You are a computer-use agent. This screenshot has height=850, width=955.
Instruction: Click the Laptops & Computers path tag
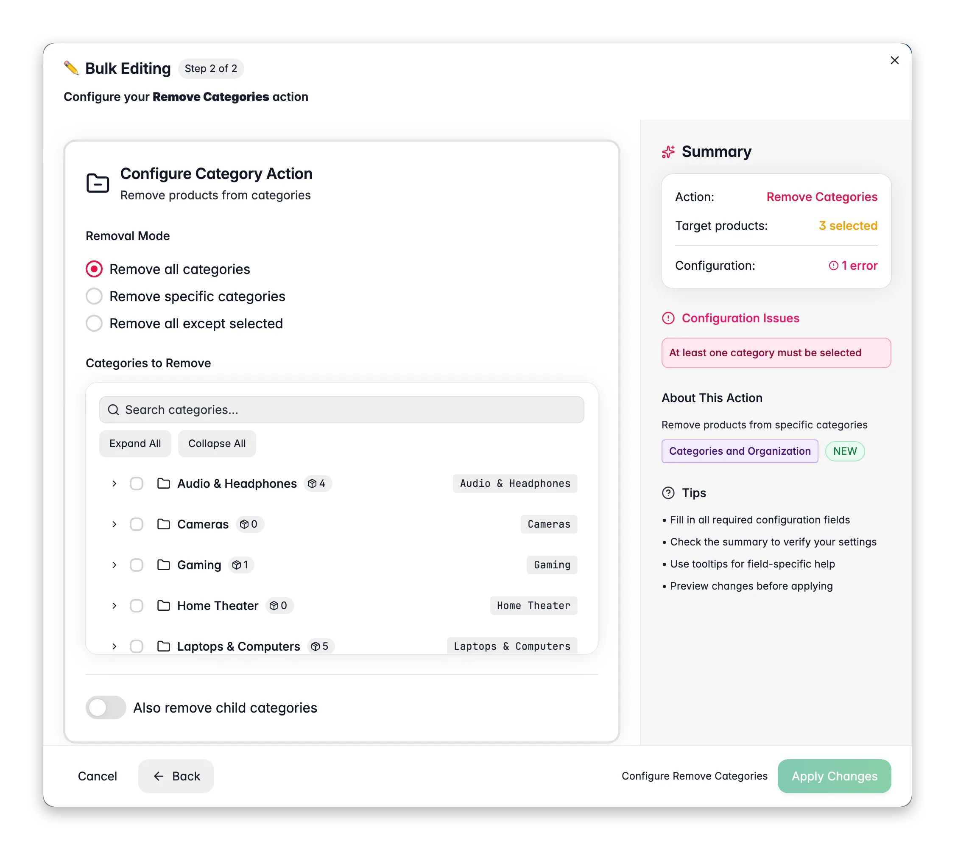coord(512,646)
